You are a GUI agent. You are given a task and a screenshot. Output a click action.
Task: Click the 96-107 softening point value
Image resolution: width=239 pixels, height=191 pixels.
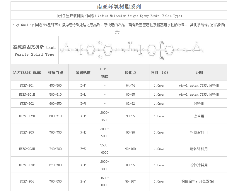tap(130, 181)
